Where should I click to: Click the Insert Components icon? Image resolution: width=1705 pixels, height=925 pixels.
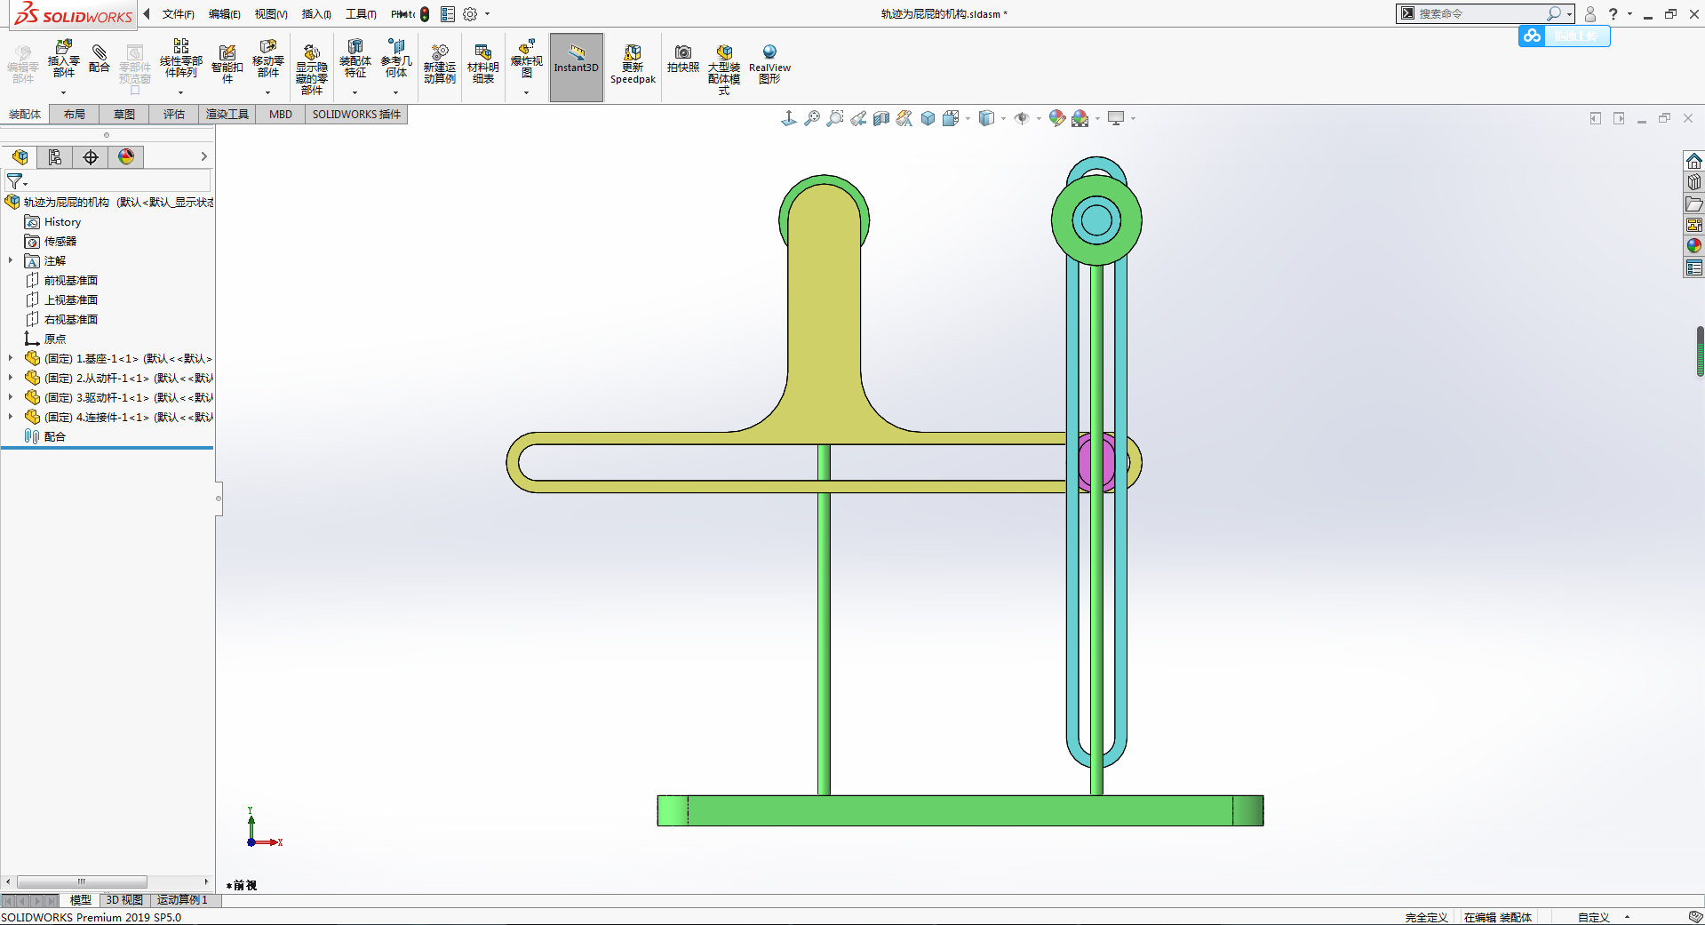click(63, 59)
